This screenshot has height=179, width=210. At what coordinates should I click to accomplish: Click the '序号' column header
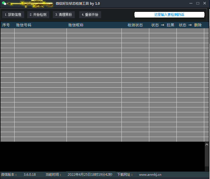coord(6,25)
